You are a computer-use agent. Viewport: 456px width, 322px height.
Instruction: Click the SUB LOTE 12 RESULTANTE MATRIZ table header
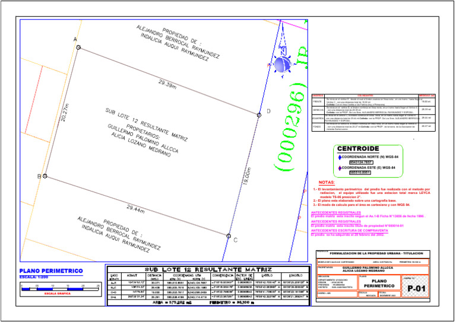(208, 269)
